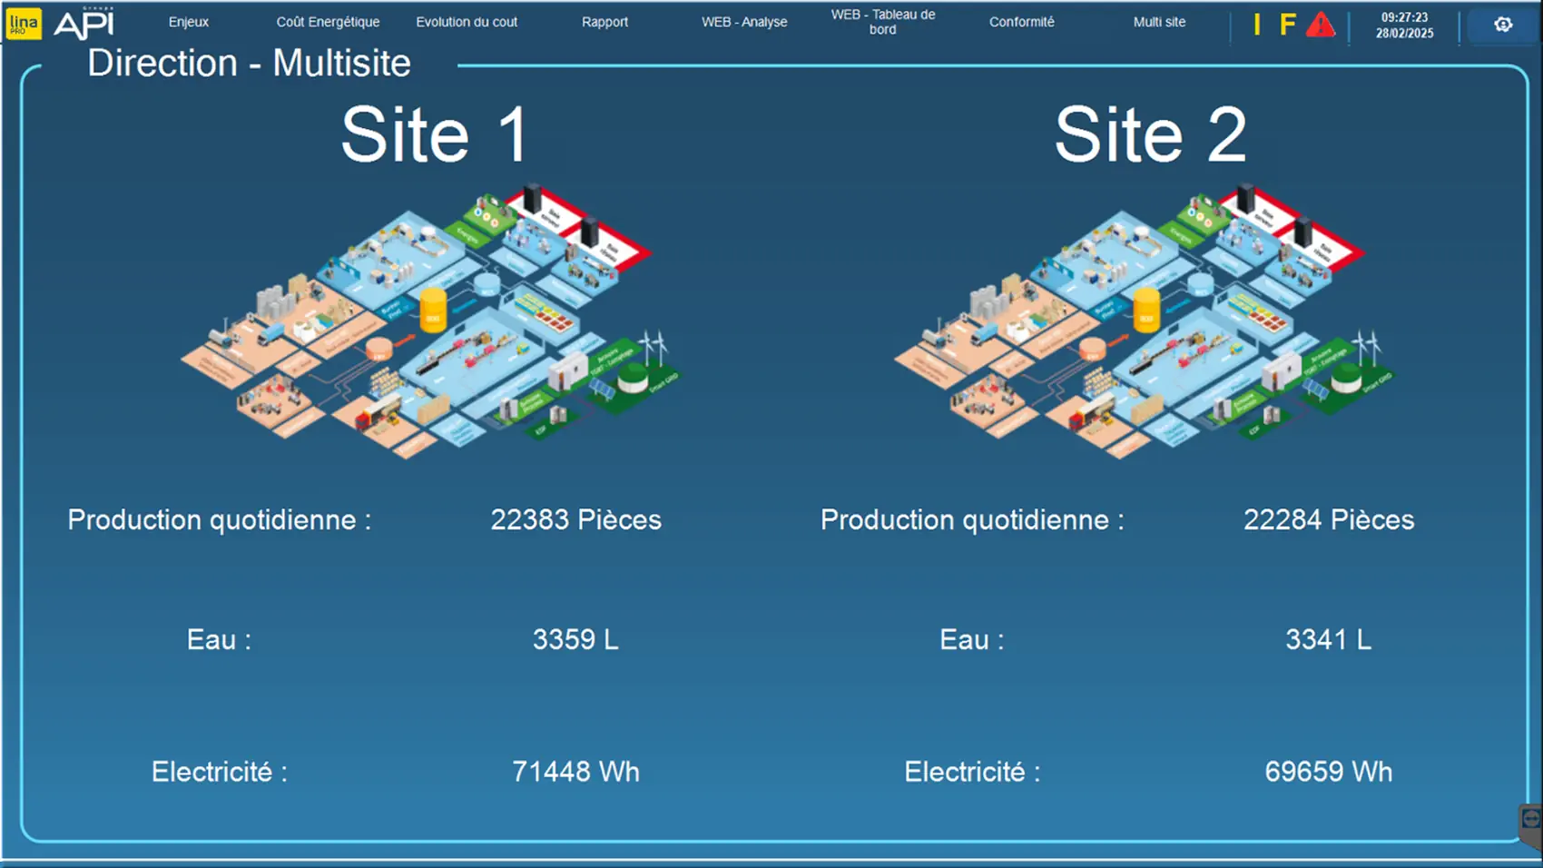Click the Site 2 heading
This screenshot has height=868, width=1543.
click(x=1150, y=135)
